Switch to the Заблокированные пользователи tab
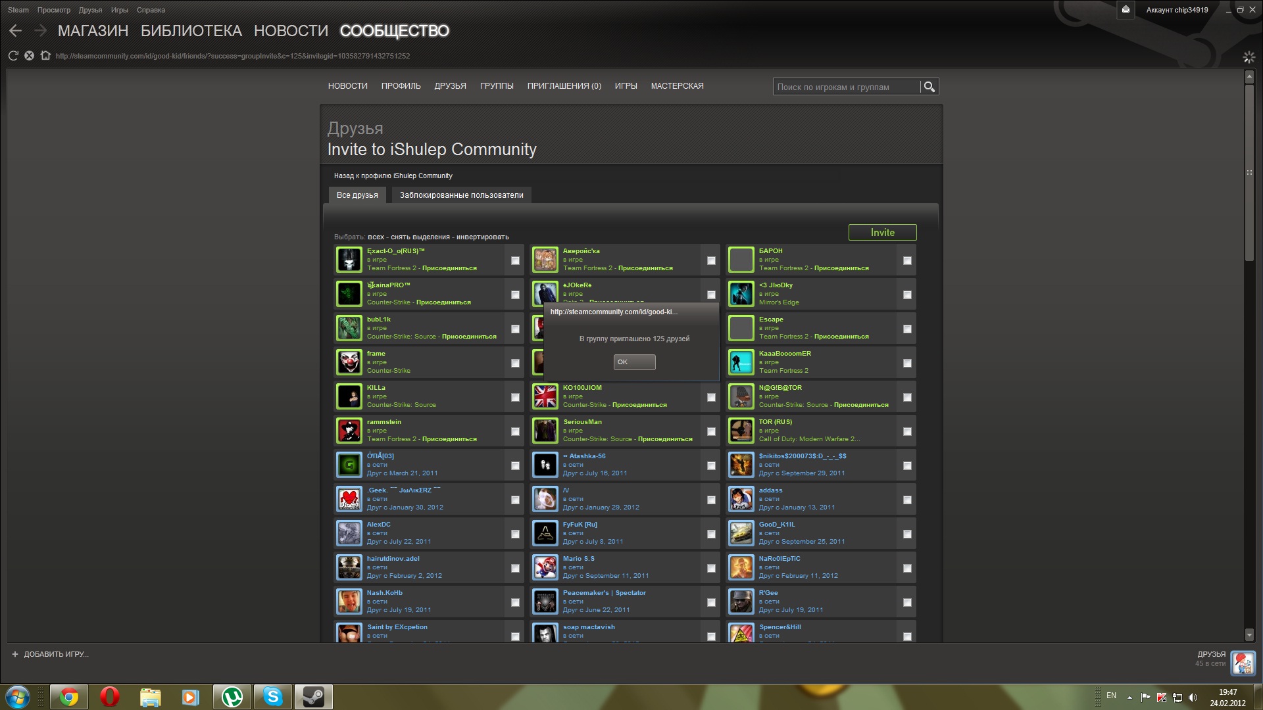This screenshot has width=1263, height=710. click(462, 195)
